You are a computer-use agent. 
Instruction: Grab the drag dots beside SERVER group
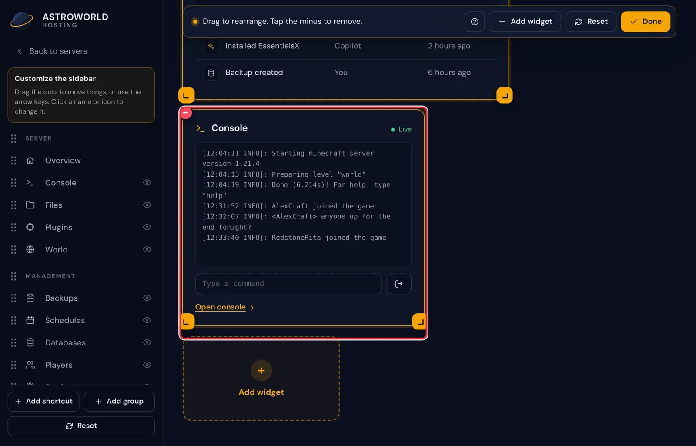point(13,138)
